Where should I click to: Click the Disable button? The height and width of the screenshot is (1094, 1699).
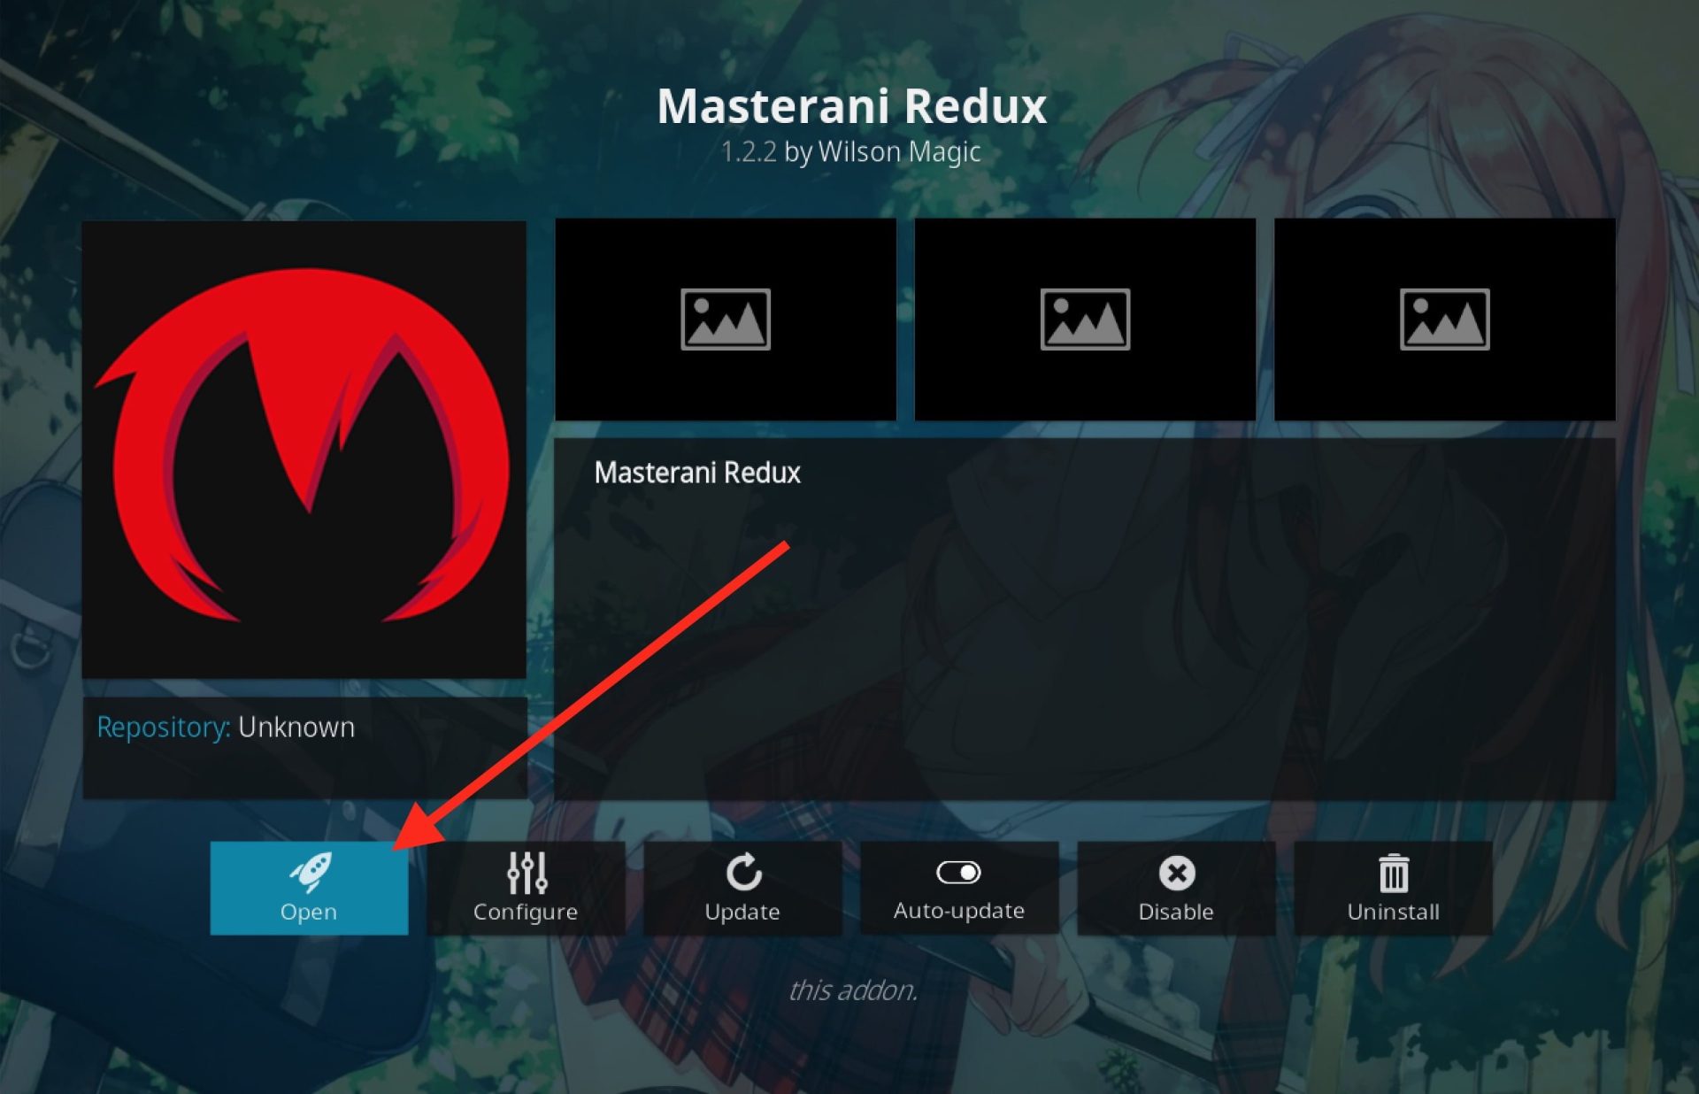[x=1176, y=888]
